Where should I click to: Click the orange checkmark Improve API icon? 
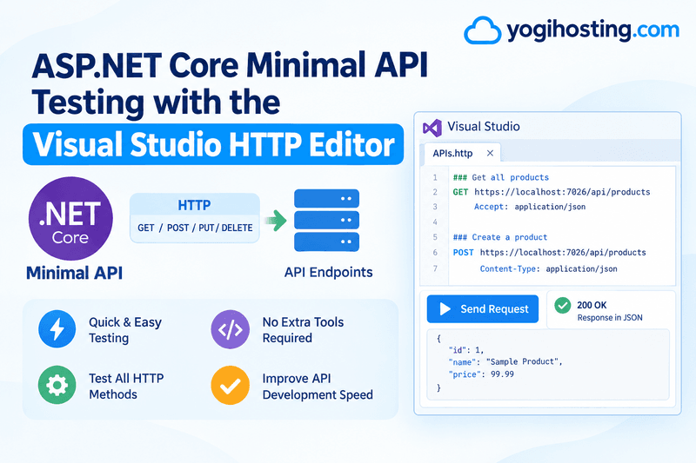point(230,385)
